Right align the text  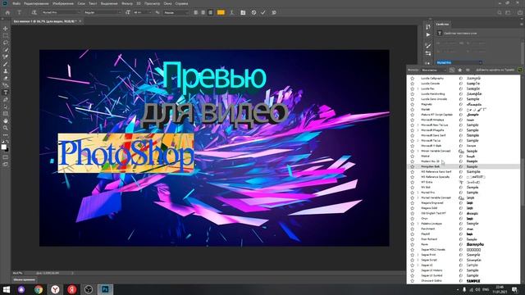(x=210, y=12)
